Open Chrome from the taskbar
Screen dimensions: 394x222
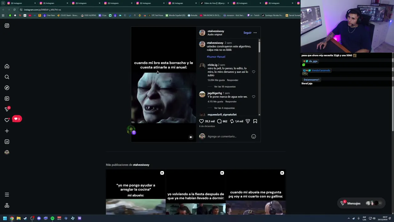[x=12, y=218]
